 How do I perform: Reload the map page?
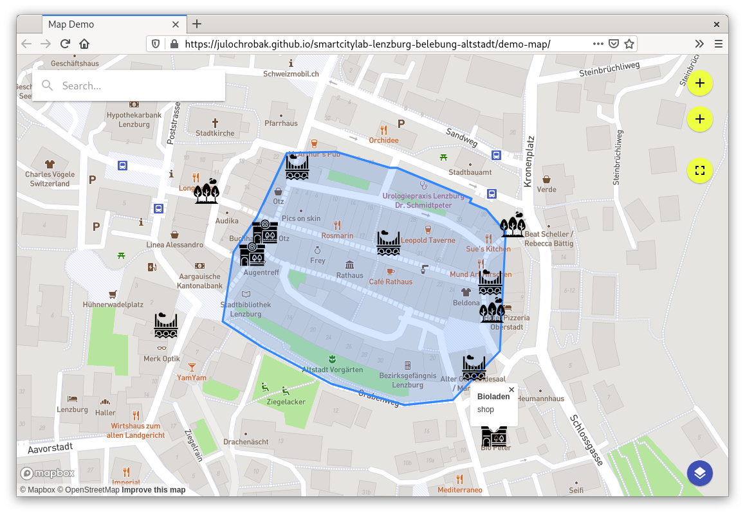(x=65, y=44)
